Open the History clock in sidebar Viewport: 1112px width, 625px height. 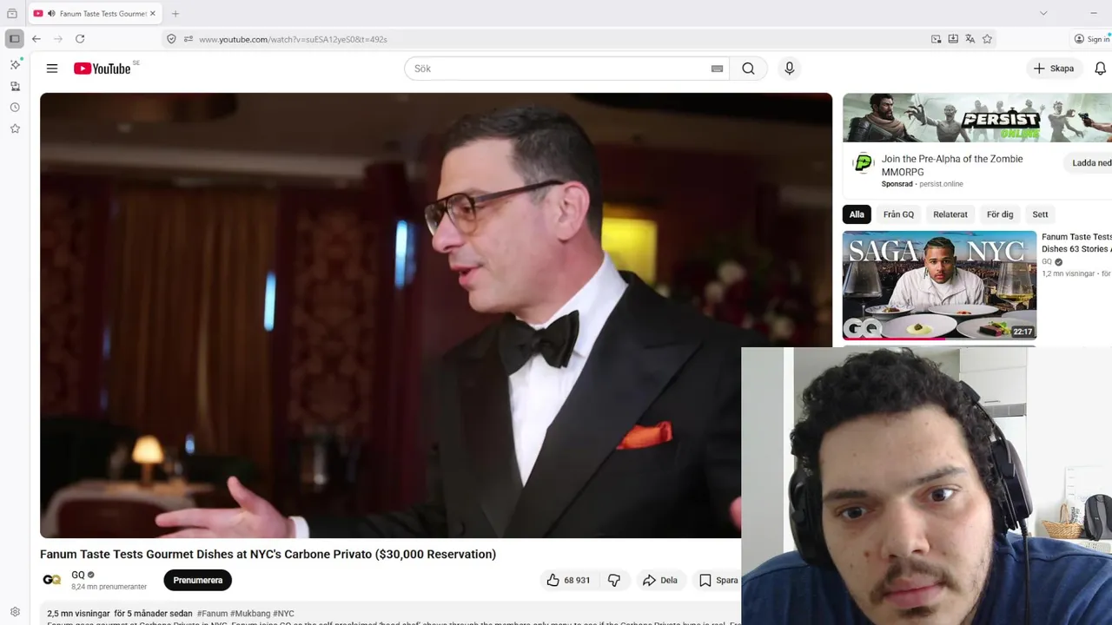pyautogui.click(x=15, y=108)
